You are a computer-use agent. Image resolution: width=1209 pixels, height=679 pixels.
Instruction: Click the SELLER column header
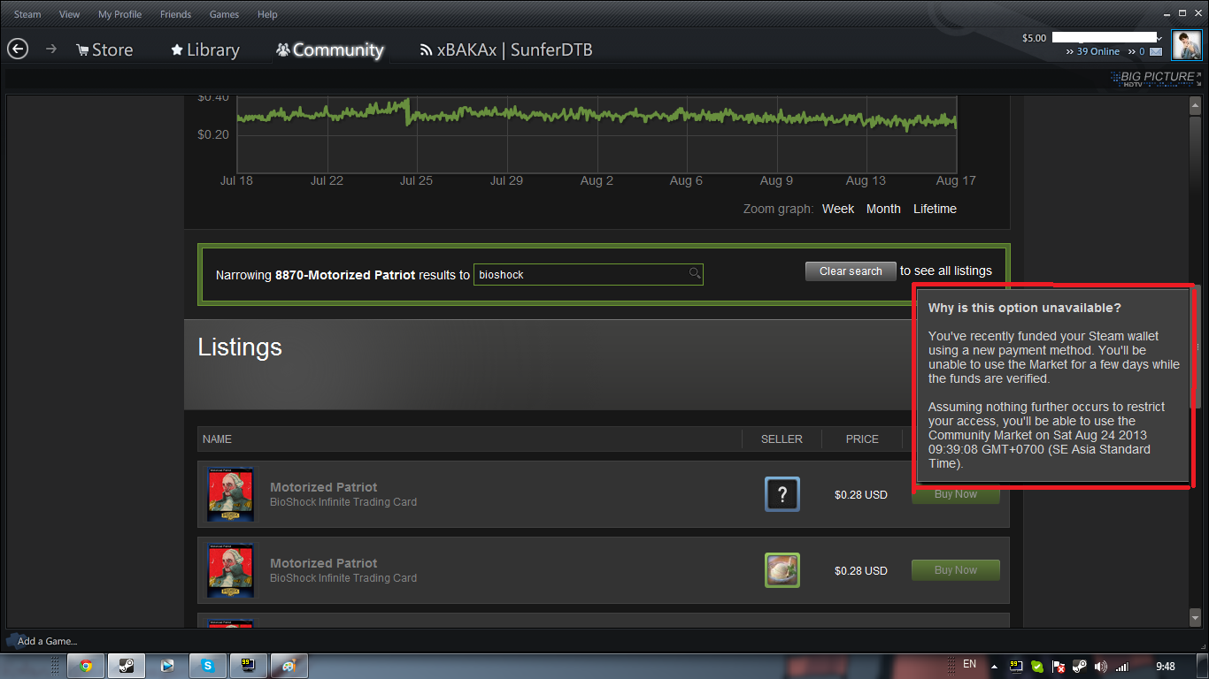click(x=782, y=439)
